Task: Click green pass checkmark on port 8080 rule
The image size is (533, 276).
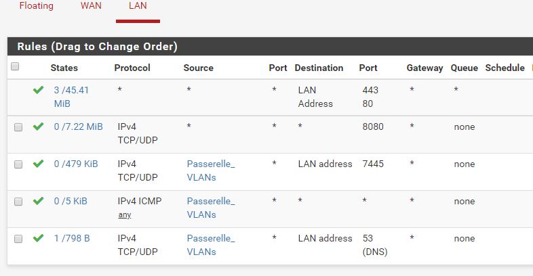Action: point(39,127)
